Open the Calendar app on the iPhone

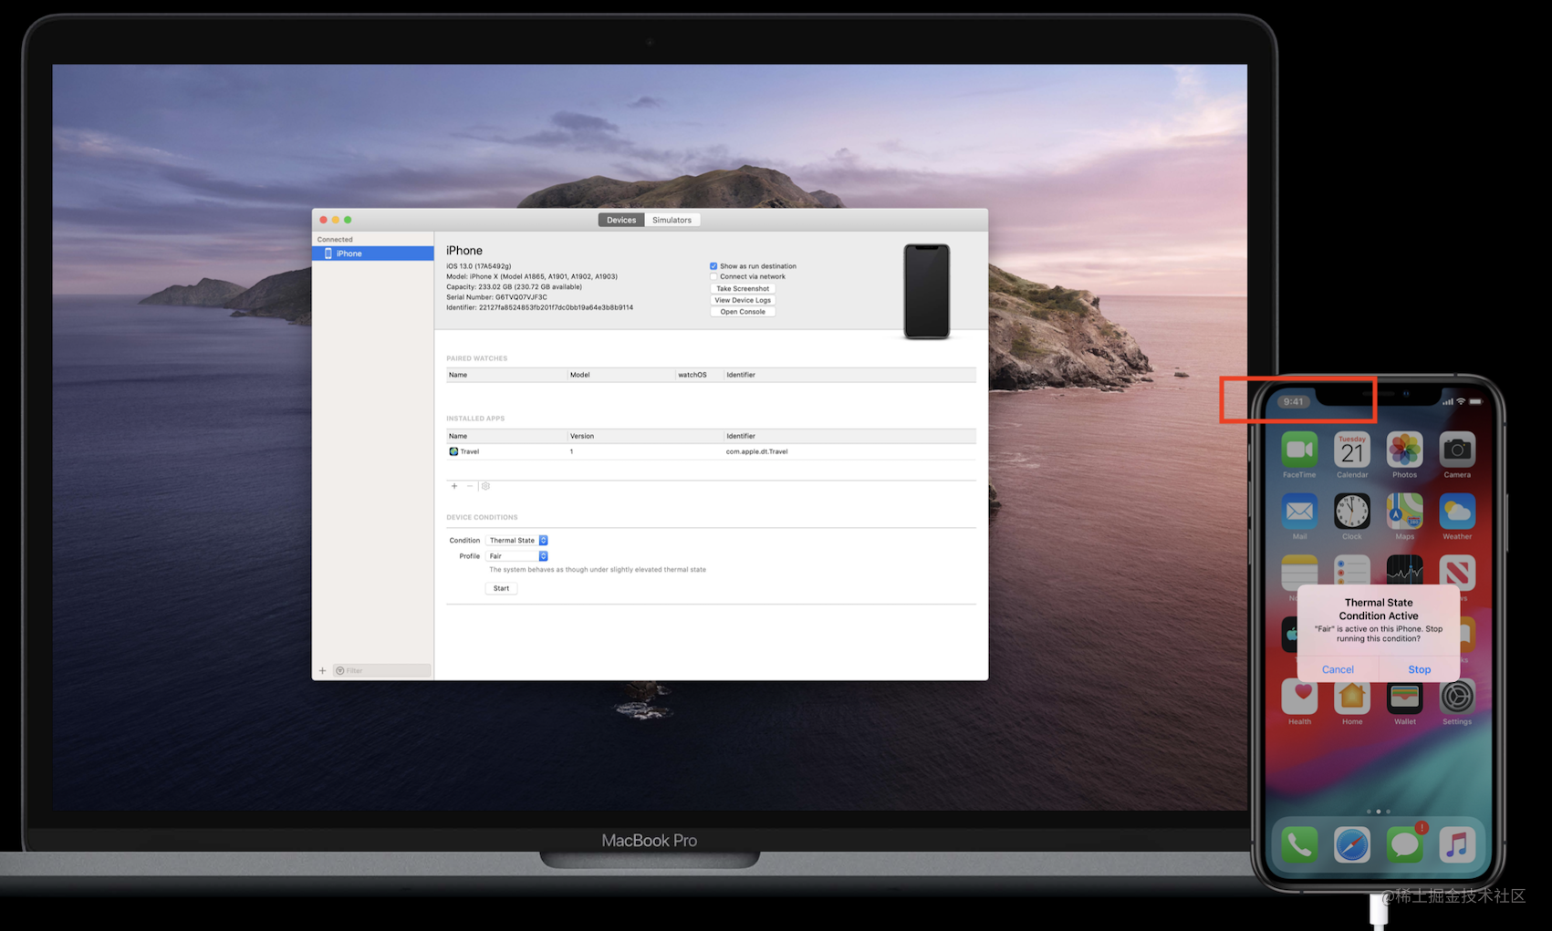click(1352, 450)
